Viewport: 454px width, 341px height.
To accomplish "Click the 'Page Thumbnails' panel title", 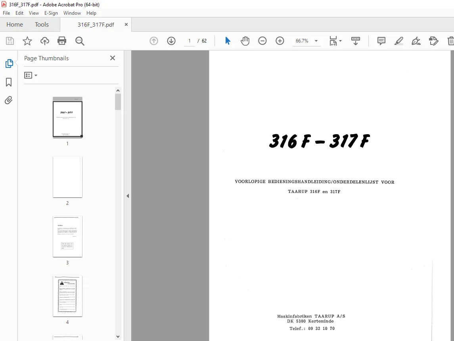I will [x=46, y=58].
